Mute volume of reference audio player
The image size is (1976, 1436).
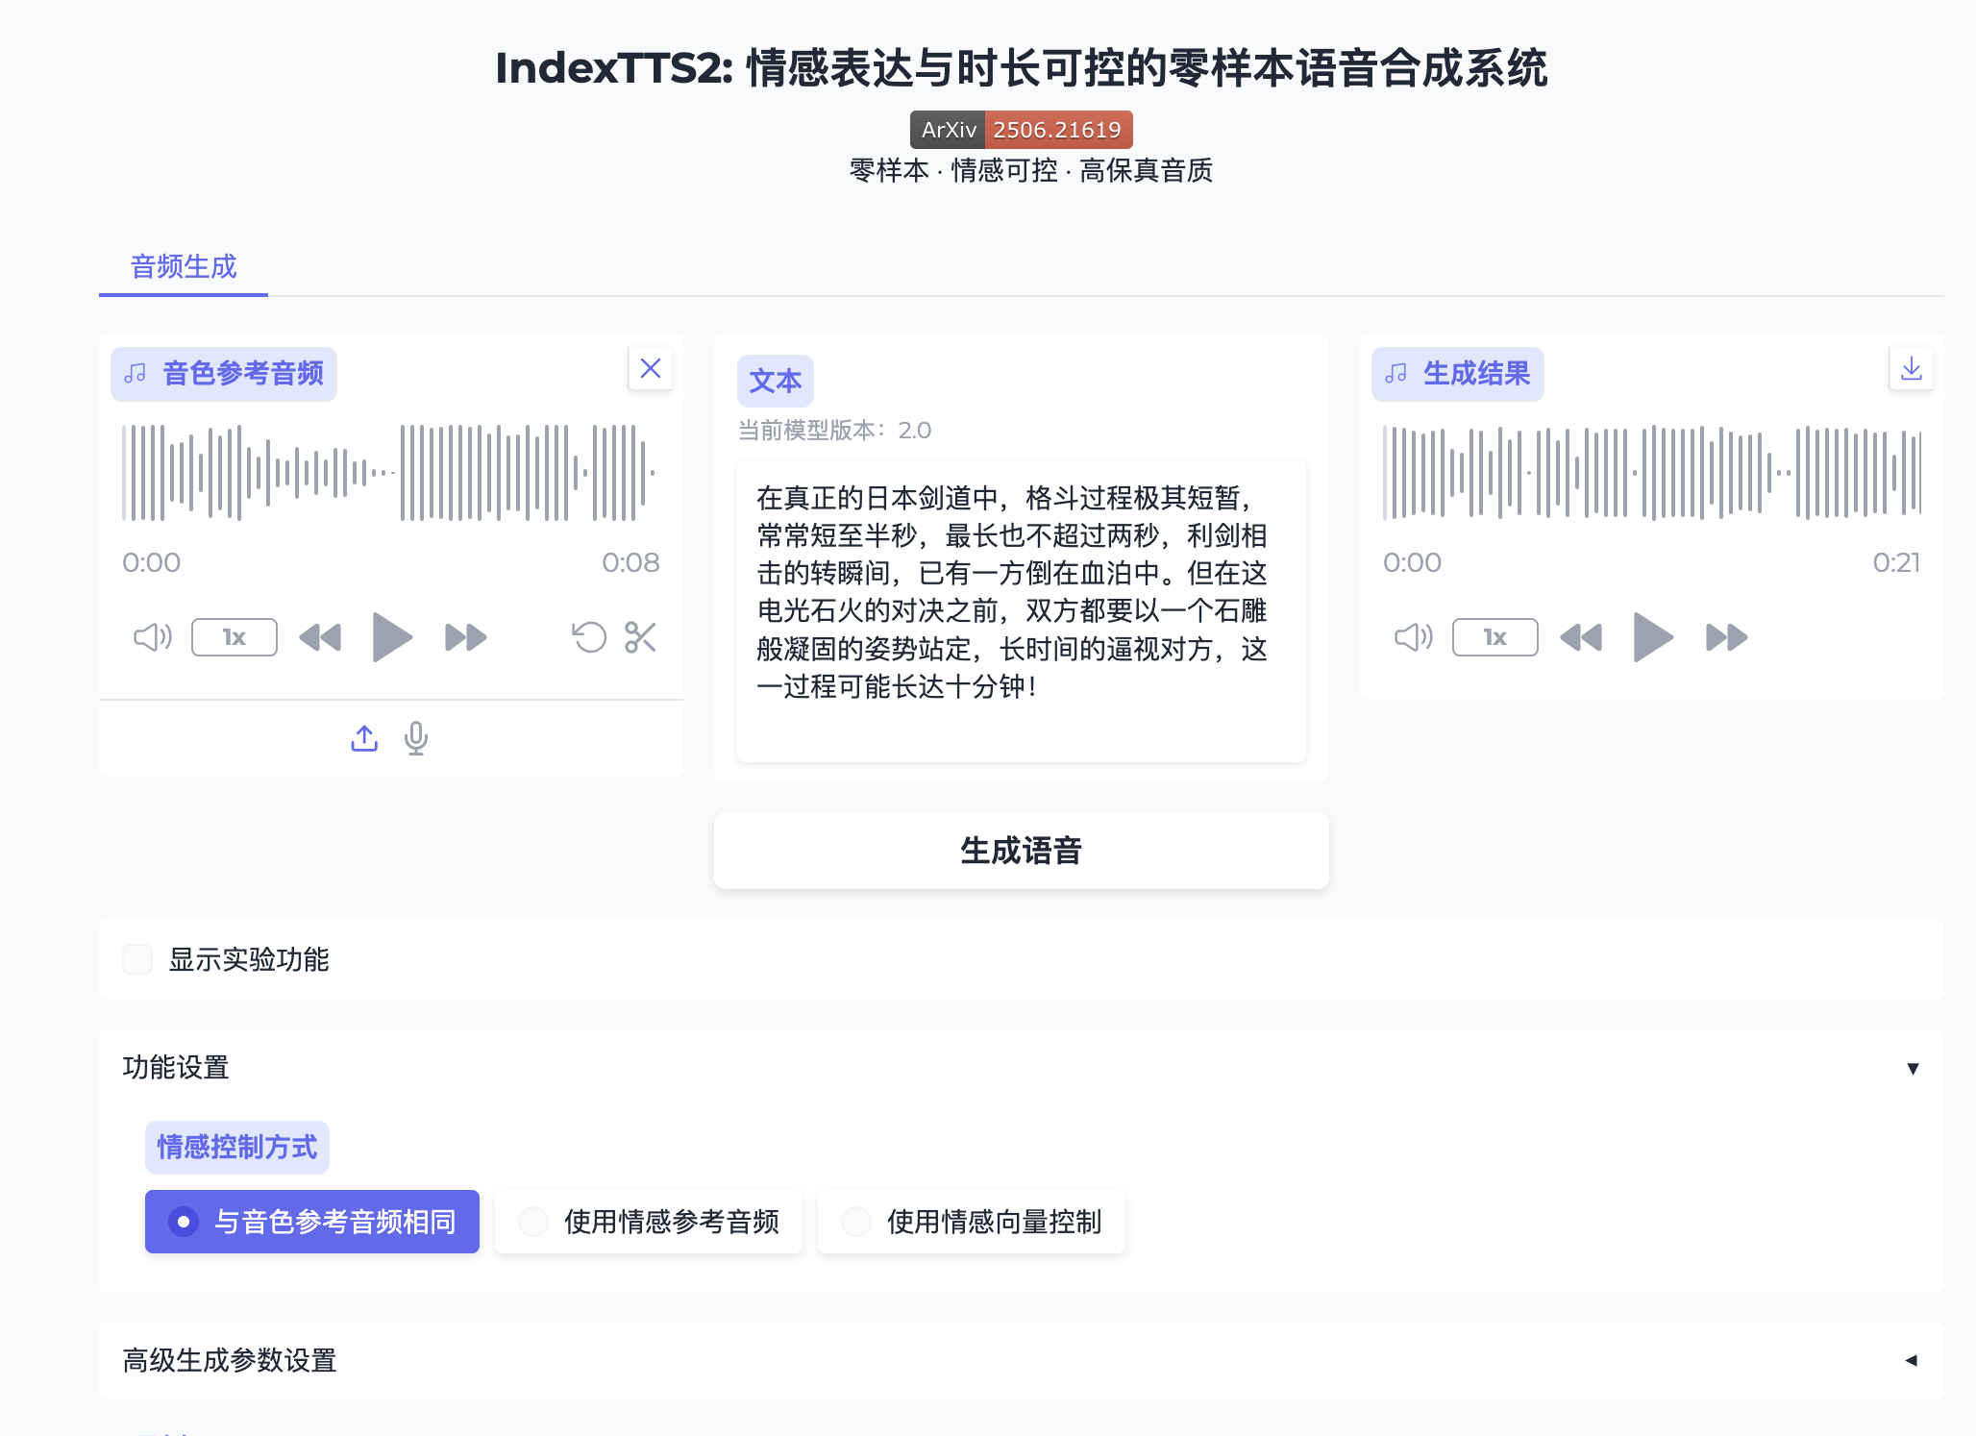152,637
